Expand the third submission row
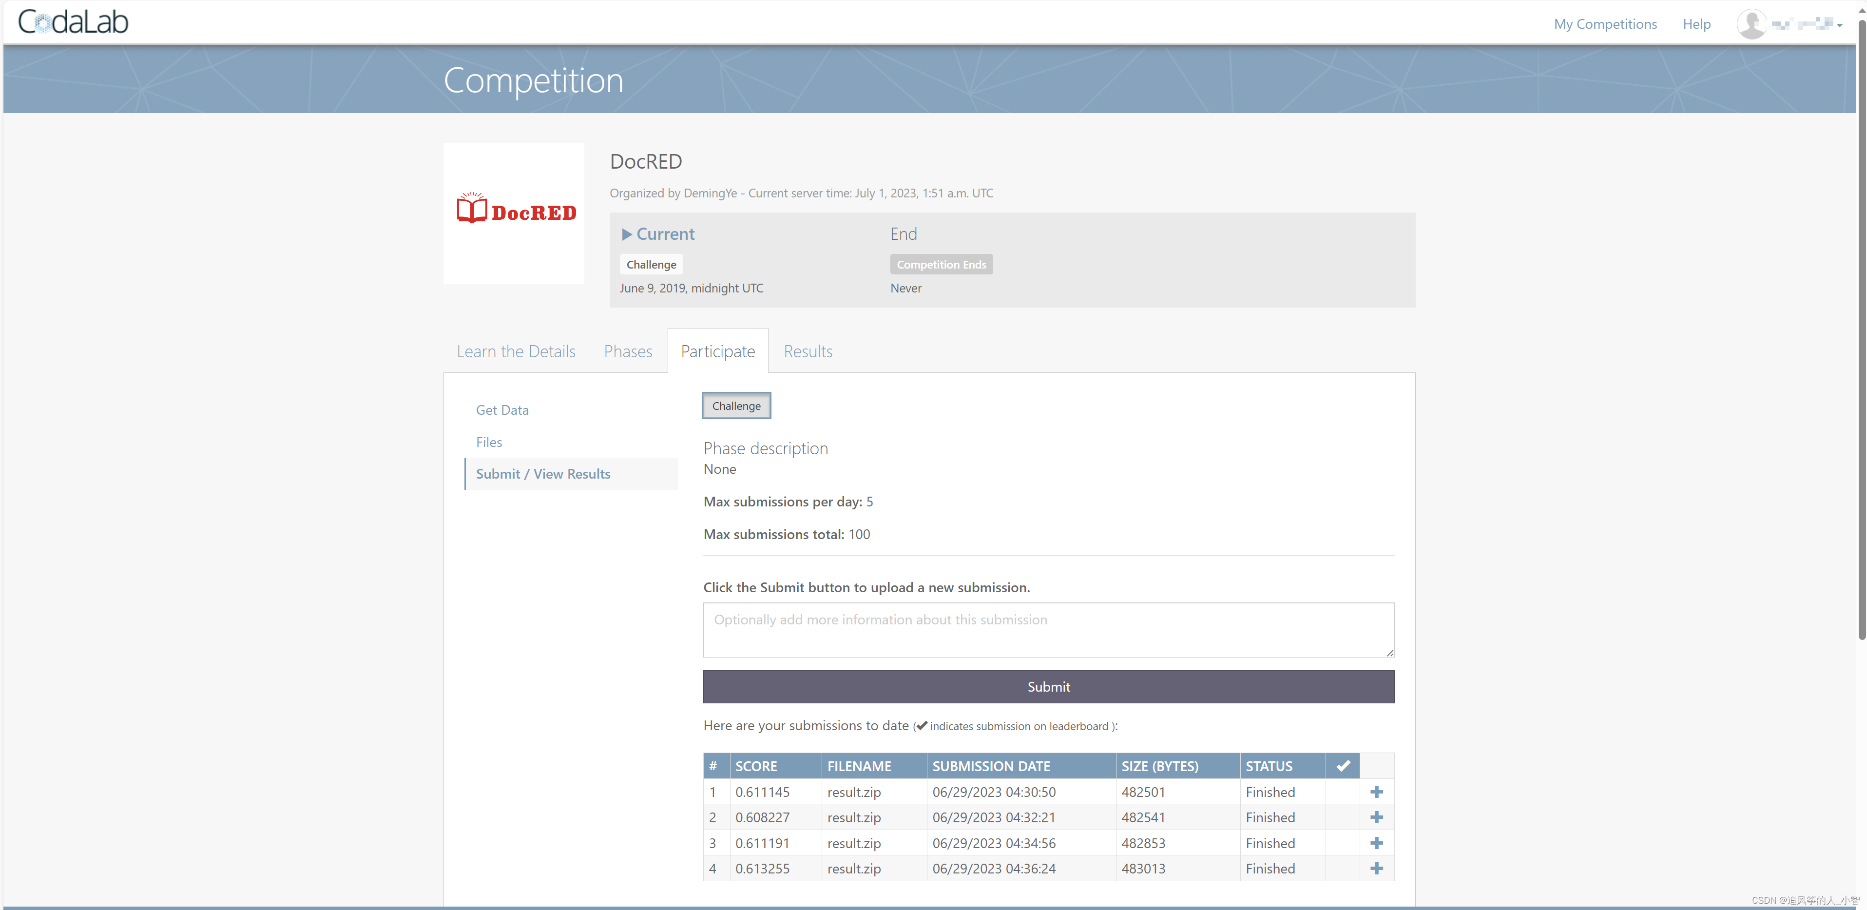The height and width of the screenshot is (910, 1867). coord(1377,843)
